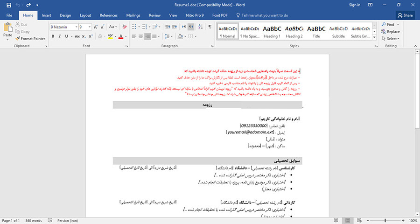Open the File tab

coord(9,15)
